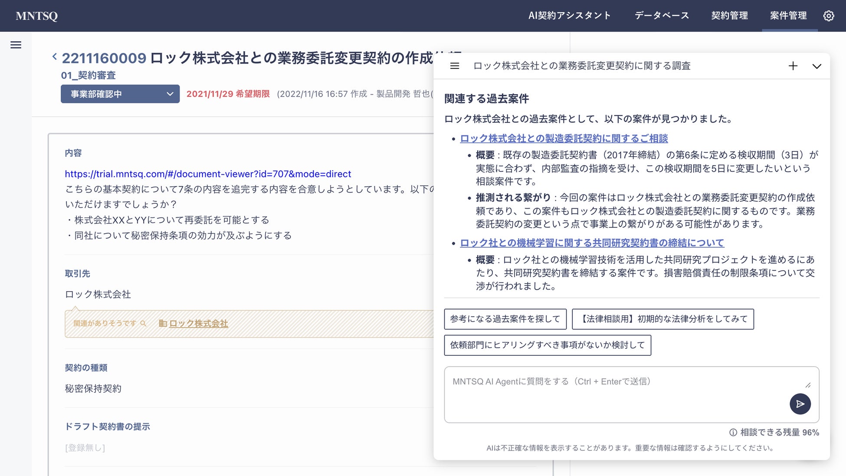Switch to the データベース menu
The height and width of the screenshot is (476, 846).
point(662,16)
